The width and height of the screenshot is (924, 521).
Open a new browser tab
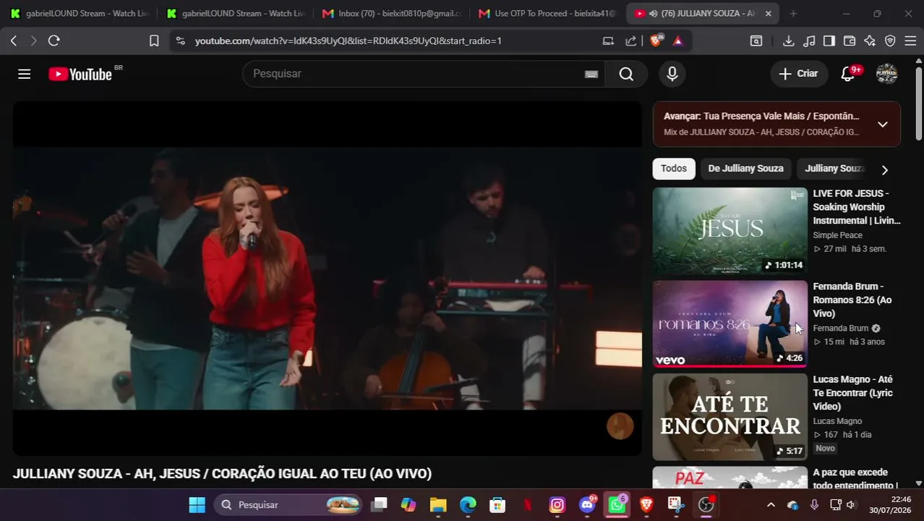793,13
